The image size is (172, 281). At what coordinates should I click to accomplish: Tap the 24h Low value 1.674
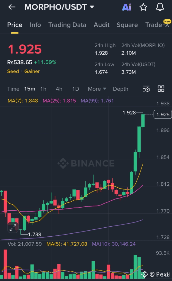[101, 72]
